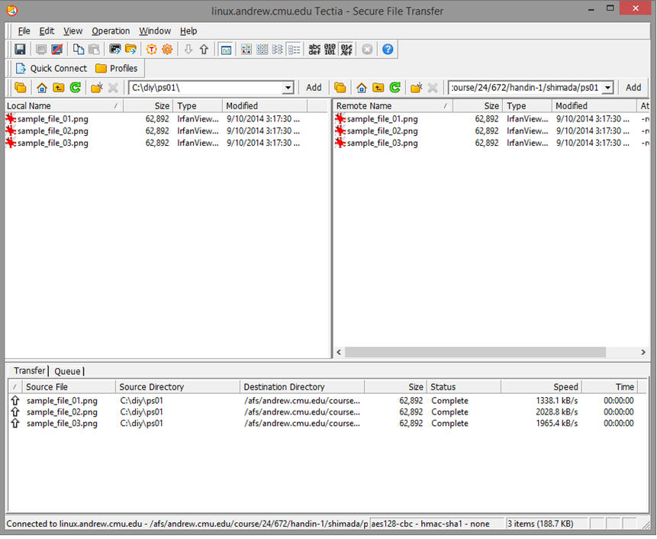The image size is (657, 539).
Task: Open new file transfer window icon
Action: tap(130, 50)
